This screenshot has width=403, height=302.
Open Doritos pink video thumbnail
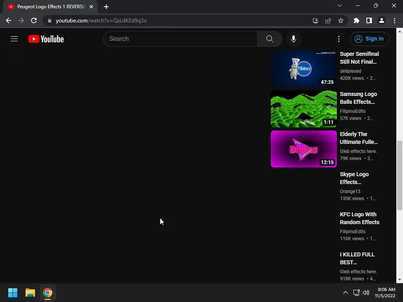[303, 149]
